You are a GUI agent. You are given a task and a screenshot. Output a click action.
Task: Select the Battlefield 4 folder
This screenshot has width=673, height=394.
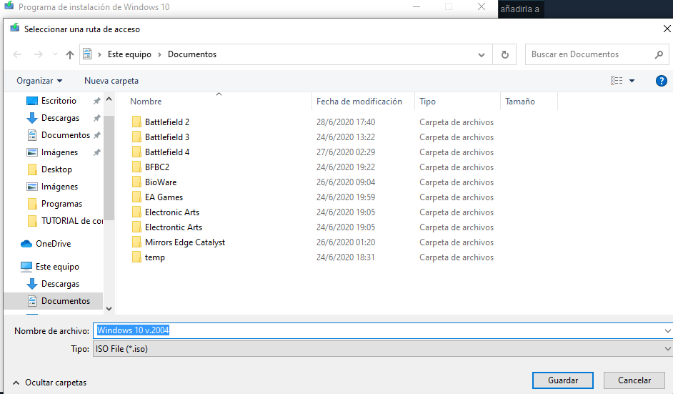coord(167,152)
